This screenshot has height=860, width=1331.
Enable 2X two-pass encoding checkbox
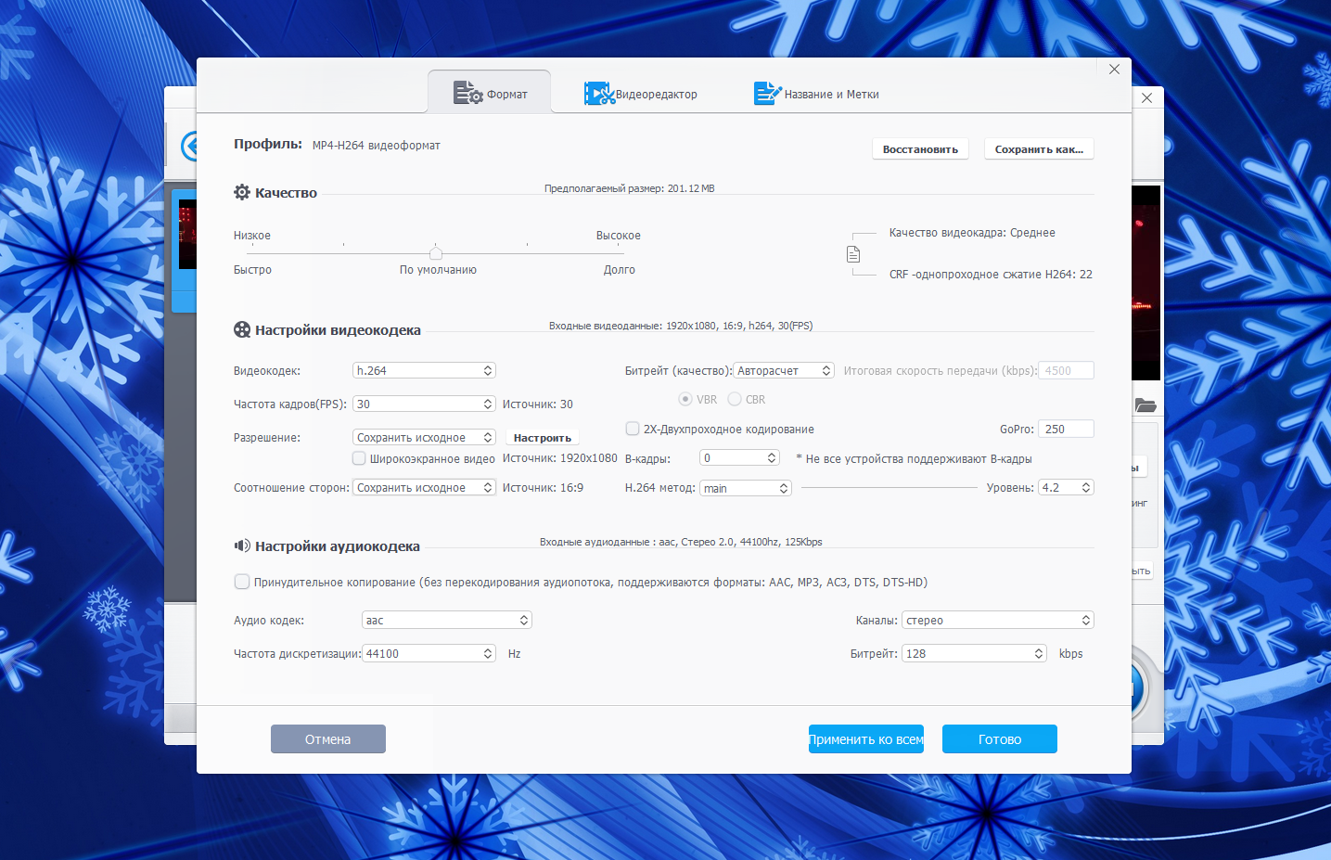click(633, 429)
